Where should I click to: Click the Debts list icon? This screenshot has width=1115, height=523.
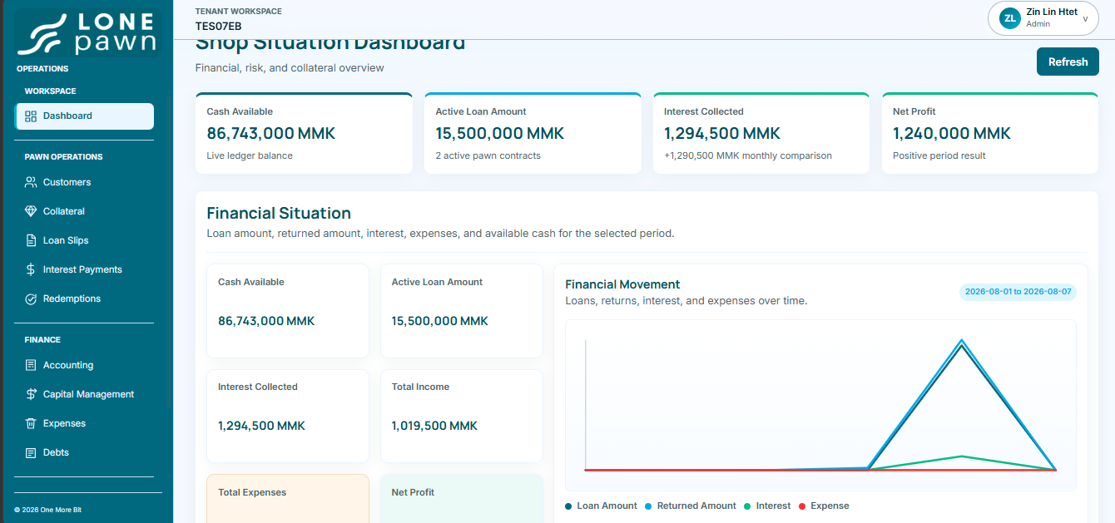tap(31, 452)
